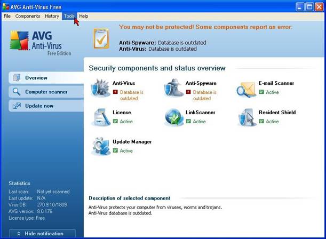Click the Computer scanner magnifier icon

(x=16, y=91)
